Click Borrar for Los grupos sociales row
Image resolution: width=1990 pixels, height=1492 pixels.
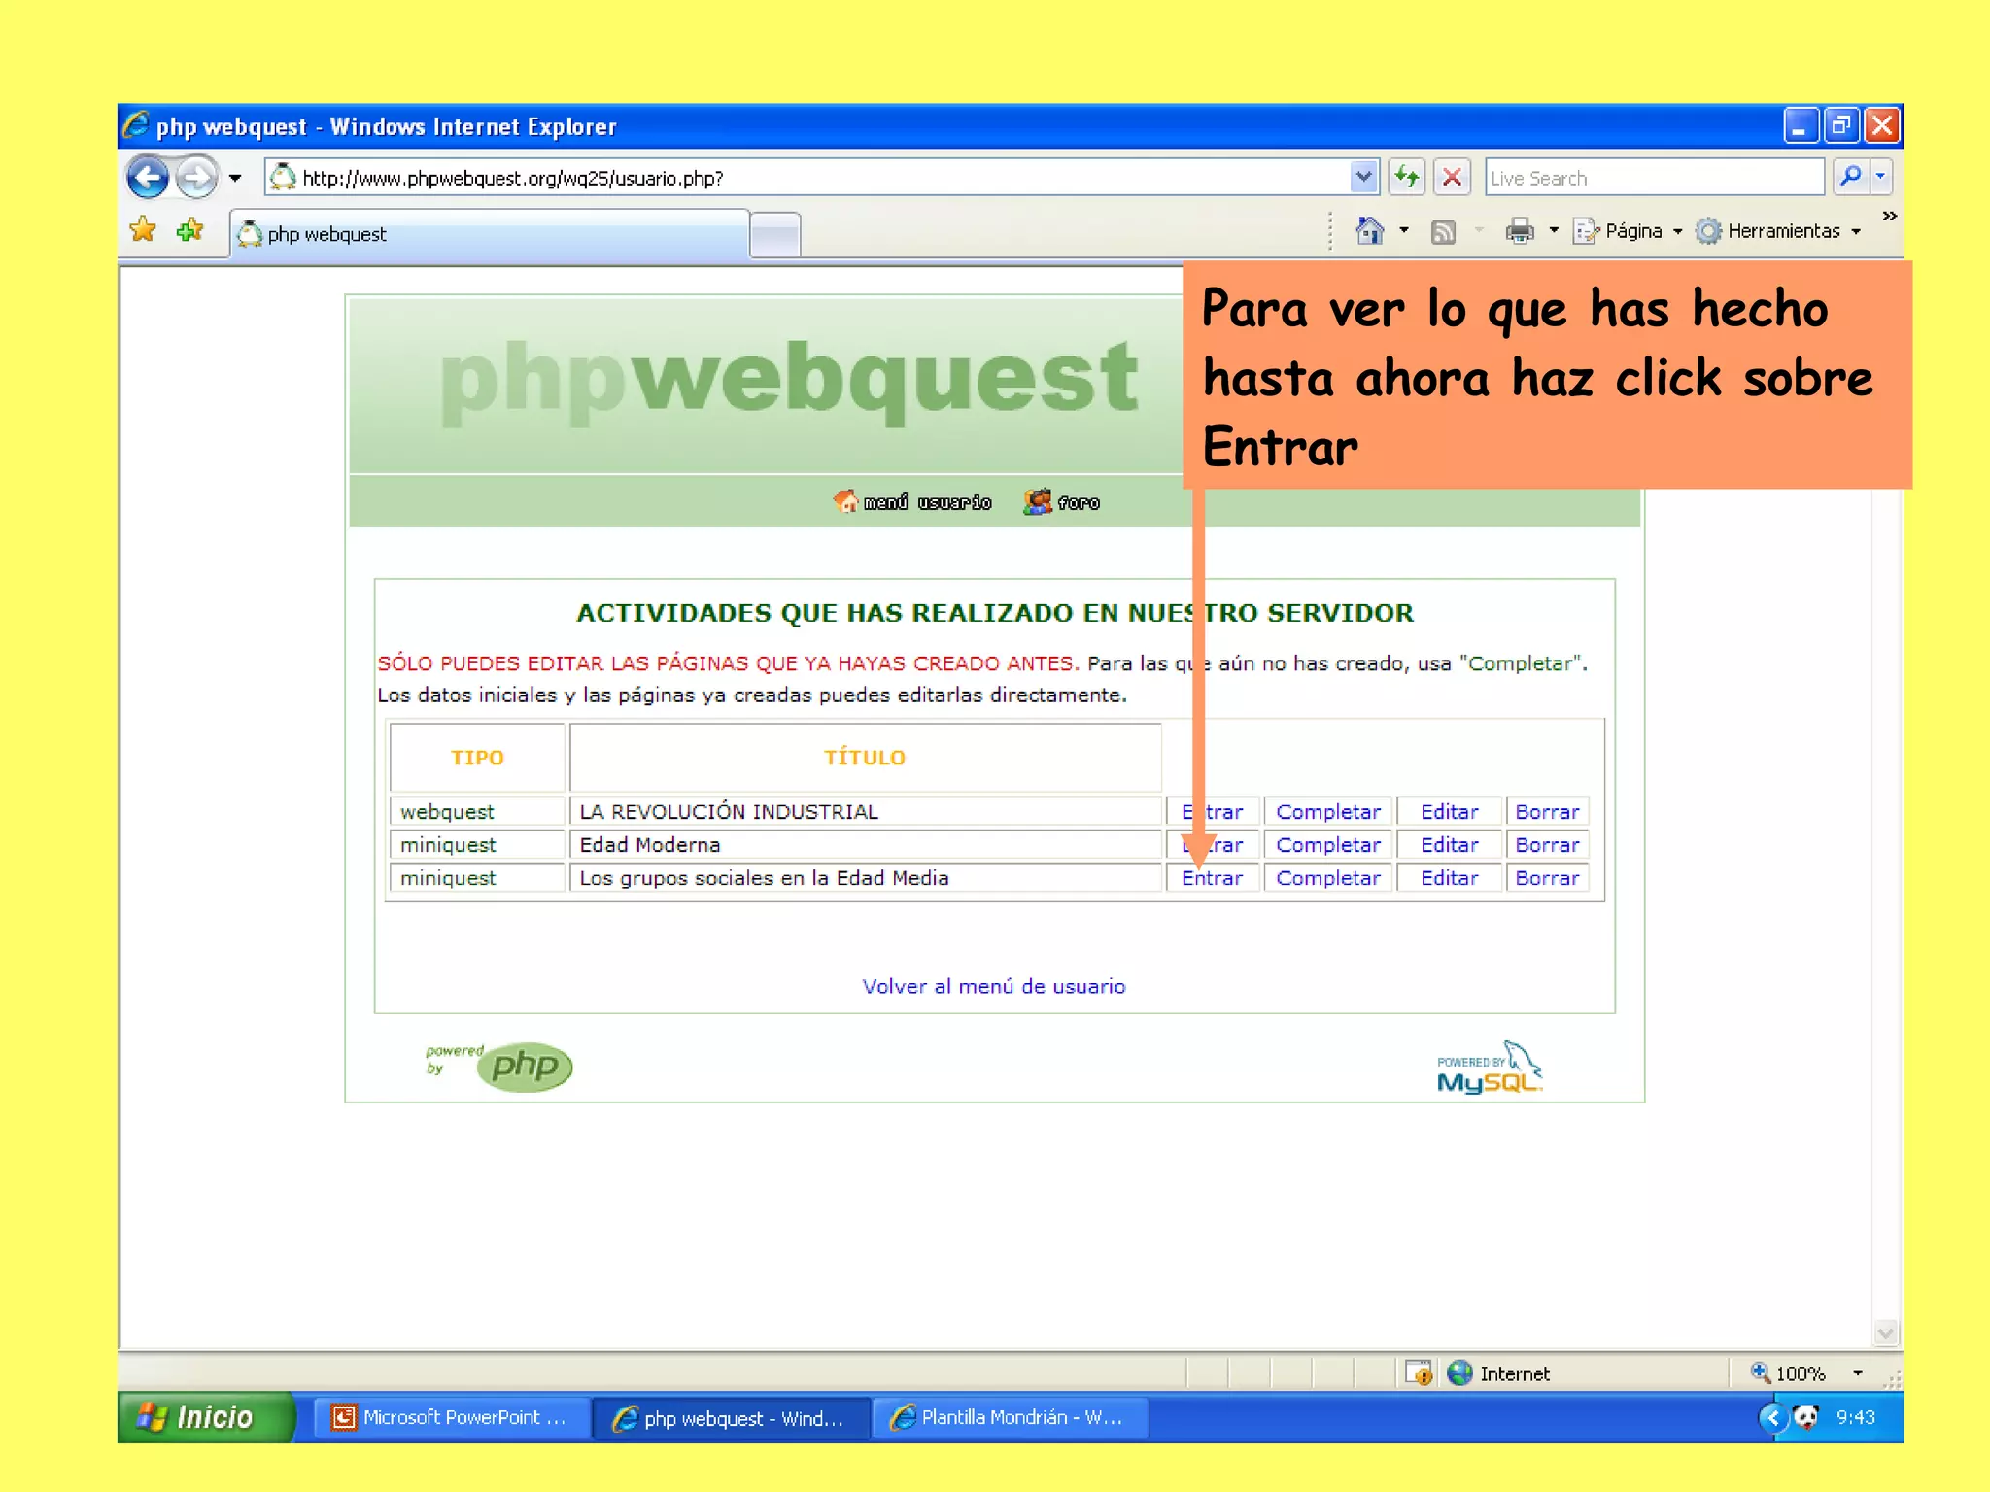(x=1547, y=878)
